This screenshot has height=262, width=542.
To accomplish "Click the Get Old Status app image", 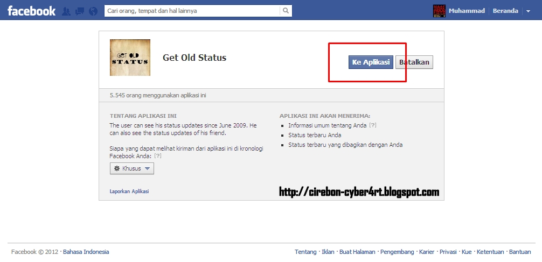I will pos(130,58).
